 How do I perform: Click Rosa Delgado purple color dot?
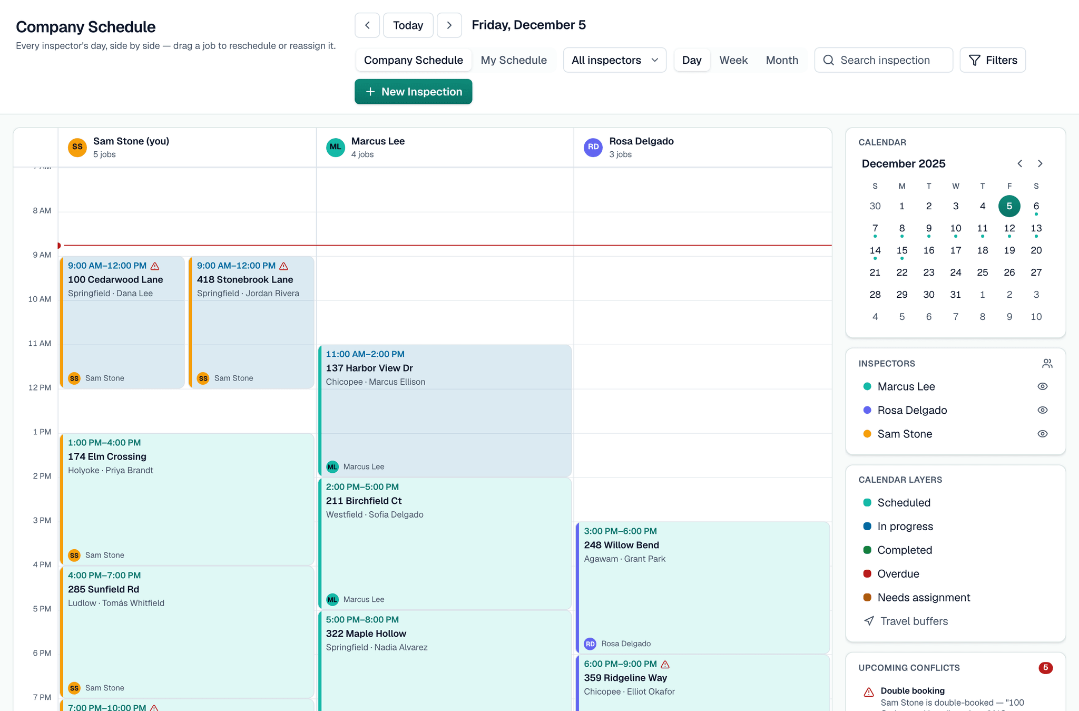(867, 410)
